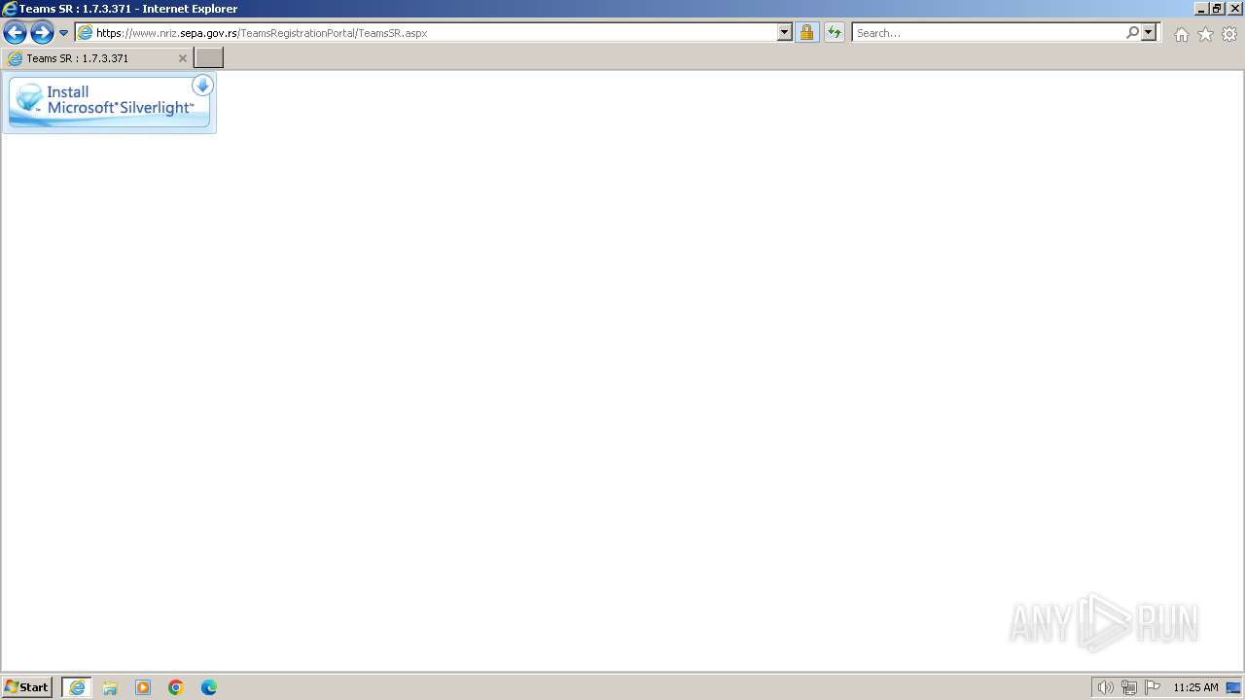Open the recent pages dropdown arrow
Screen dimensions: 1245x700
click(x=64, y=33)
